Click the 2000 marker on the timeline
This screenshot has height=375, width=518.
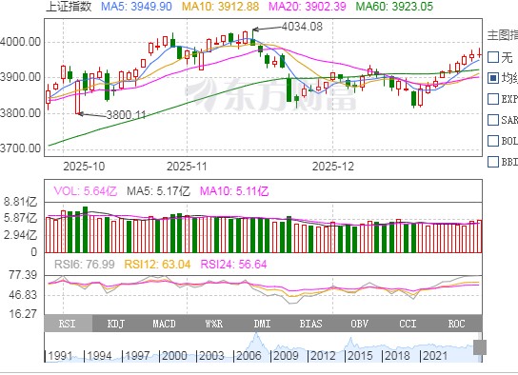tap(174, 356)
